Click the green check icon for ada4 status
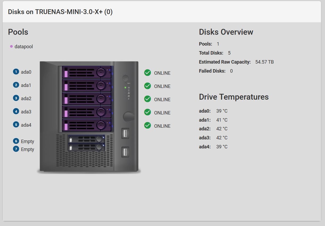This screenshot has height=226, width=325. pyautogui.click(x=148, y=125)
